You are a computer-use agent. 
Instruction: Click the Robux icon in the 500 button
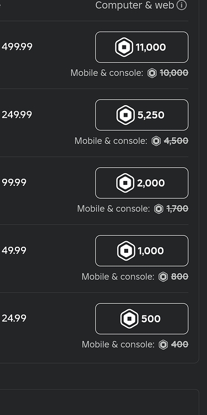[x=129, y=319]
